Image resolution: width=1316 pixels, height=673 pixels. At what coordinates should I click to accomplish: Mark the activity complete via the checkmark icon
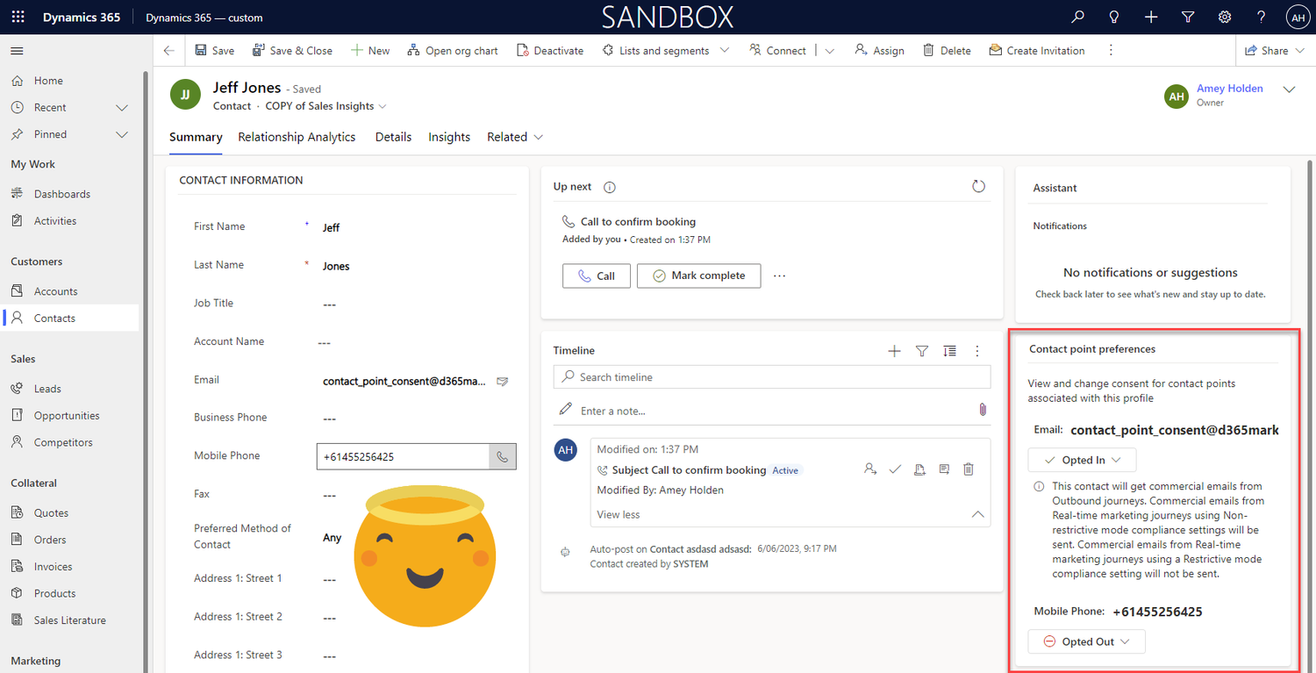(x=895, y=469)
